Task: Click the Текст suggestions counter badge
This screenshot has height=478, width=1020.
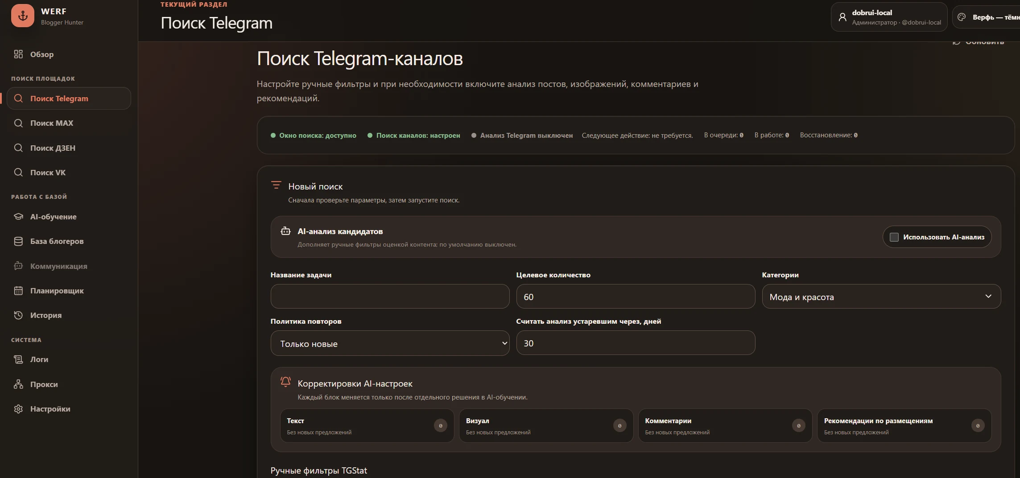Action: pos(441,426)
